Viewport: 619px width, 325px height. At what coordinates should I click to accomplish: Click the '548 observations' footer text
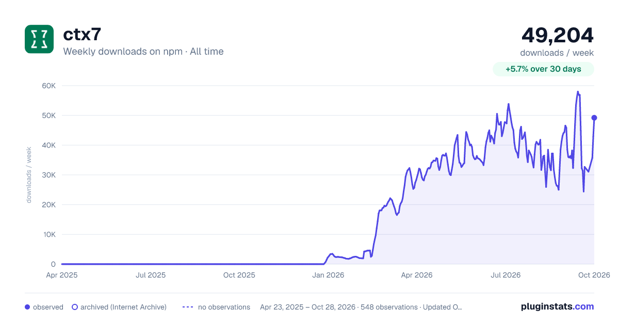(x=390, y=307)
